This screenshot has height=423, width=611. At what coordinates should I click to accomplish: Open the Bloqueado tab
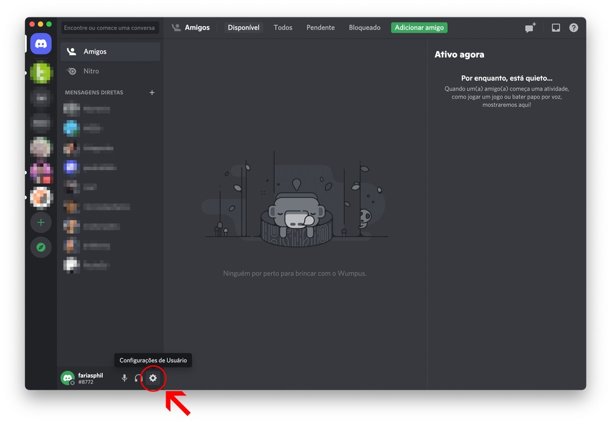coord(364,28)
